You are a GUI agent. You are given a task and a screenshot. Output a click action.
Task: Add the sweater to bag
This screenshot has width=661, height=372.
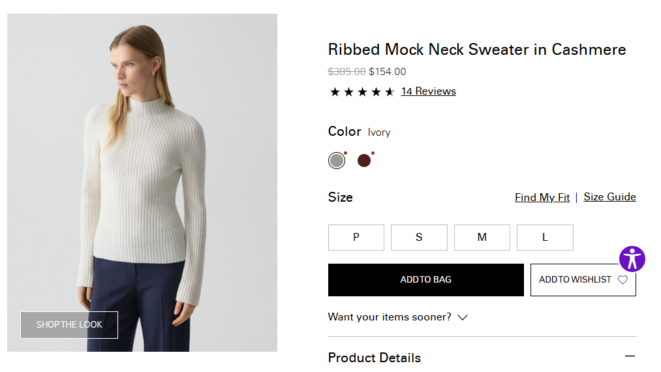pos(425,280)
